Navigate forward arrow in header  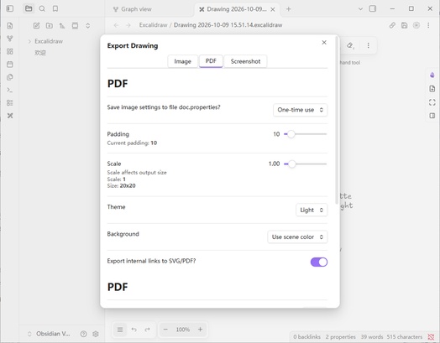[128, 25]
